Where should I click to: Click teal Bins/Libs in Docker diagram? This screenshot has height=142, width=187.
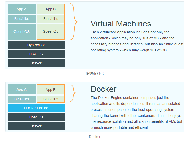pos(22,99)
